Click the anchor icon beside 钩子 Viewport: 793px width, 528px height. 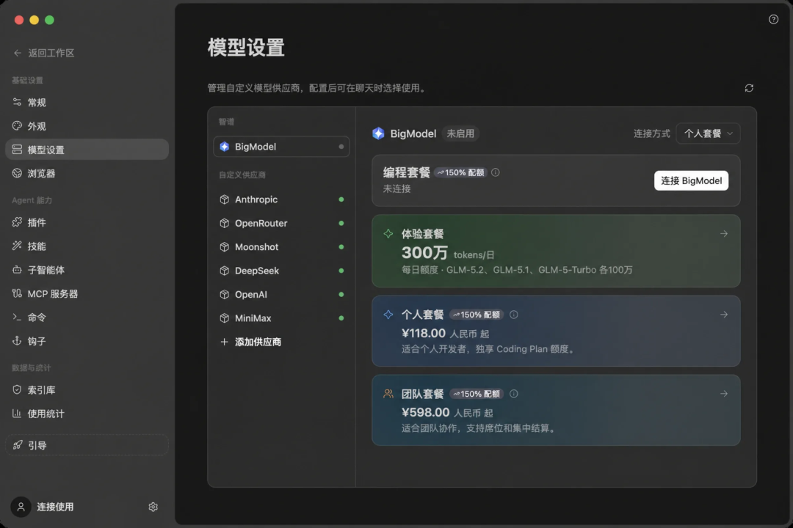coord(17,341)
